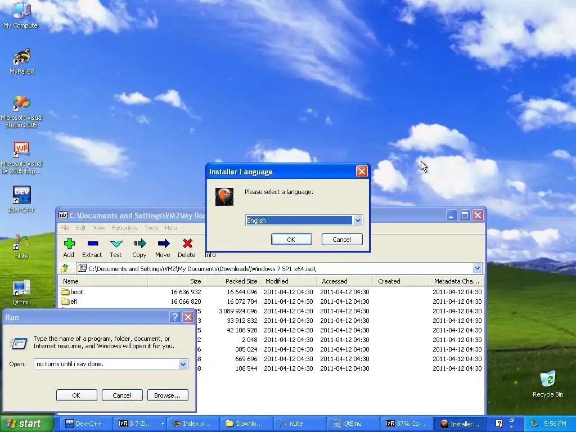Launch MyPal 68 browser shortcut
Image resolution: width=576 pixels, height=432 pixels.
(21, 61)
